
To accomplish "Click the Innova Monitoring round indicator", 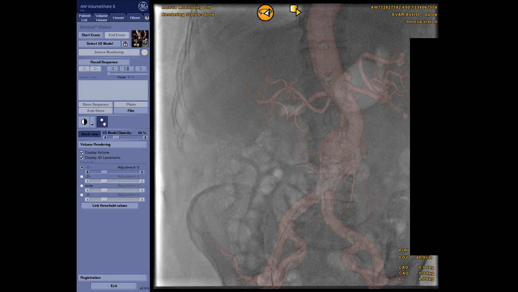I will click(x=144, y=52).
